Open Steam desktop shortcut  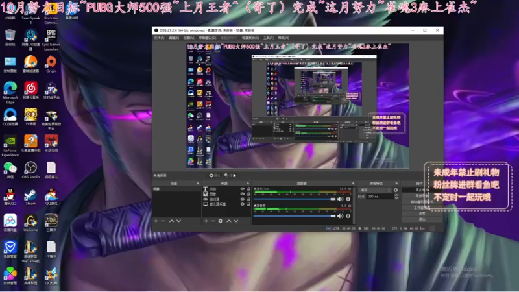(30, 197)
